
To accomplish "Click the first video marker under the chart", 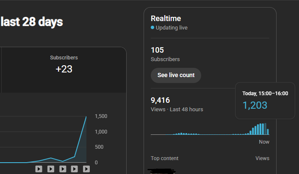I will 39,169.
